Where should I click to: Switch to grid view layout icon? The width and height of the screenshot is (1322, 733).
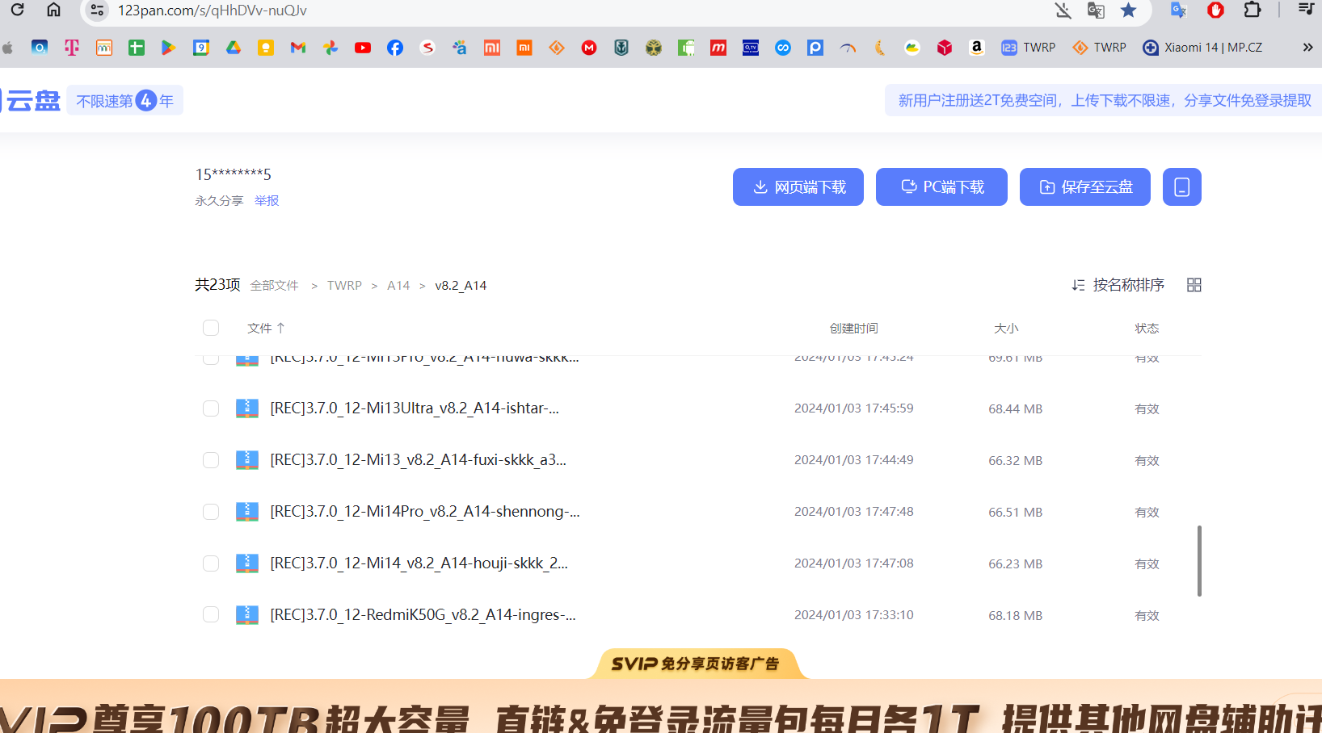1194,285
